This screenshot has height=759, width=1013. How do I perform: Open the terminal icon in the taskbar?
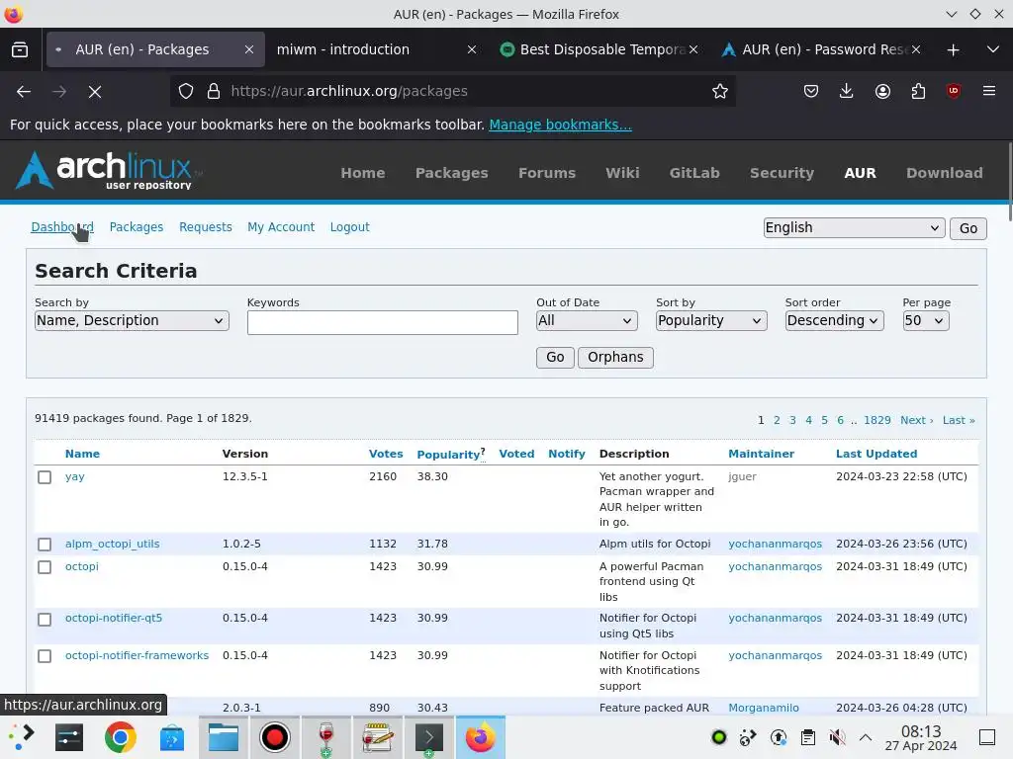point(429,737)
